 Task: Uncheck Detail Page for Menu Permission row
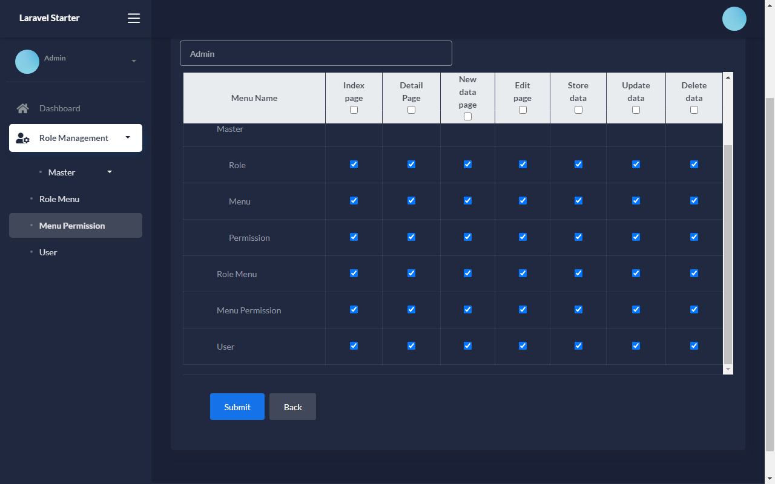tap(411, 309)
